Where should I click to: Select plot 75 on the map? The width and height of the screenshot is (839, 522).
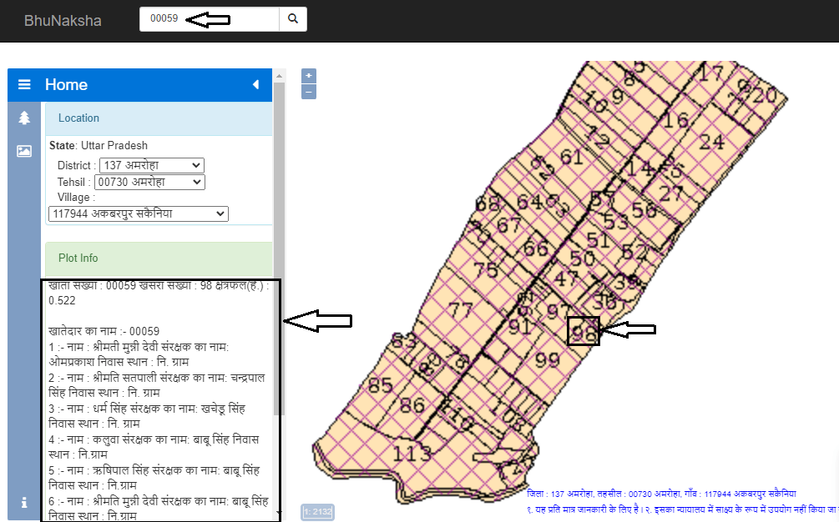click(485, 270)
